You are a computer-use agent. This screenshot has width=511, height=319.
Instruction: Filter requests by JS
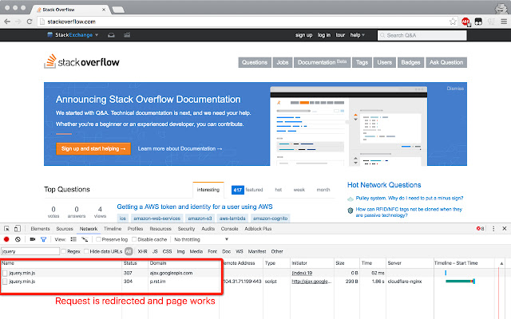click(155, 251)
